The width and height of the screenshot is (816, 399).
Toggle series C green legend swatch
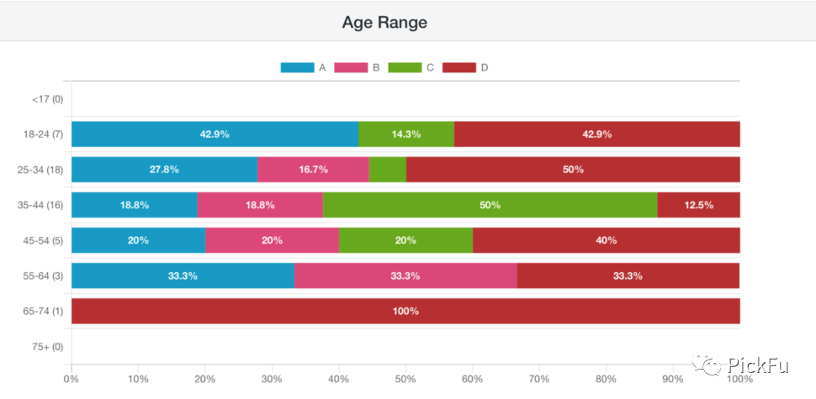click(405, 67)
